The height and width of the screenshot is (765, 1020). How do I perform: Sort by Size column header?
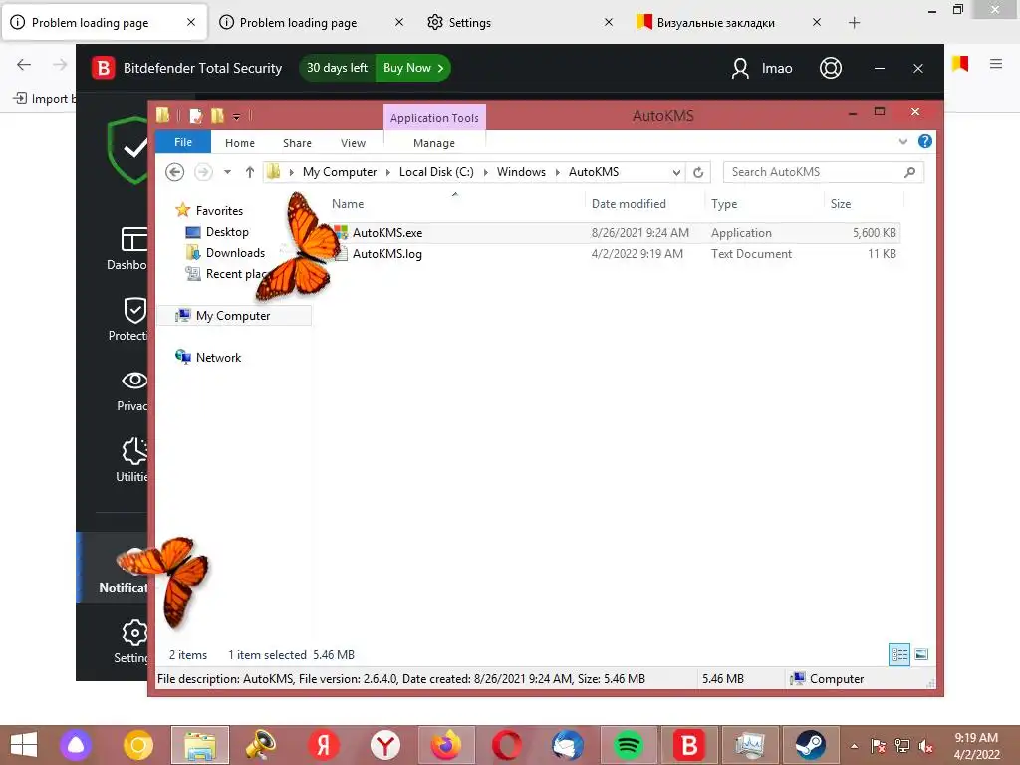pos(841,204)
